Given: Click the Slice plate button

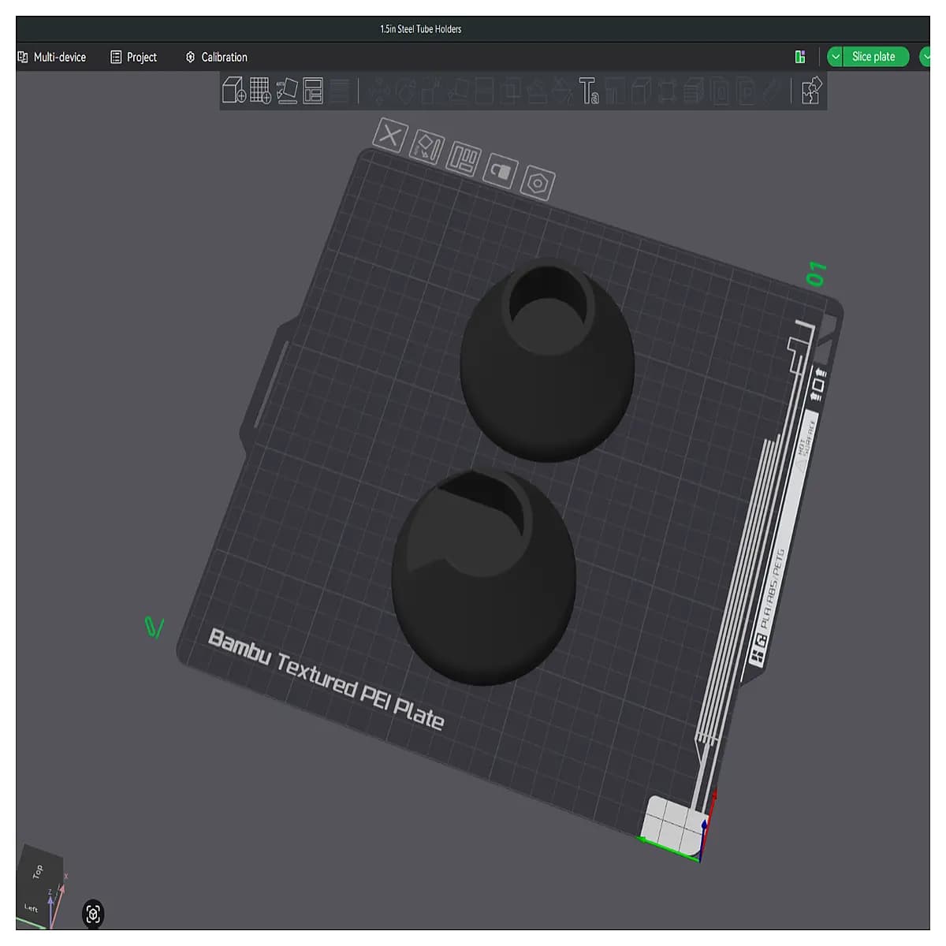Looking at the screenshot, I should (x=875, y=57).
